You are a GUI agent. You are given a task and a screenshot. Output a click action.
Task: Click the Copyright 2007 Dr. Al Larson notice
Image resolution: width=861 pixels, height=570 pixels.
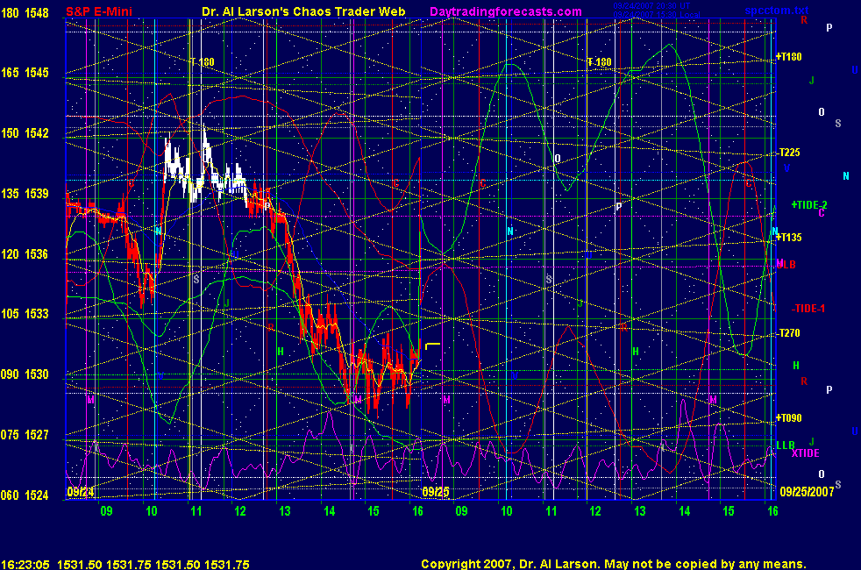point(614,564)
